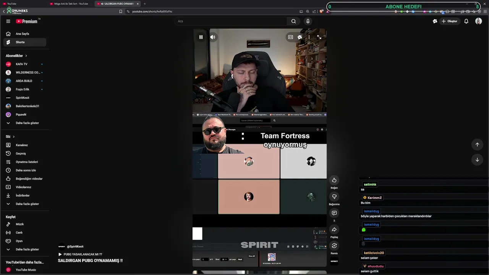Expand the Siz section
The image size is (489, 275).
pos(10,137)
